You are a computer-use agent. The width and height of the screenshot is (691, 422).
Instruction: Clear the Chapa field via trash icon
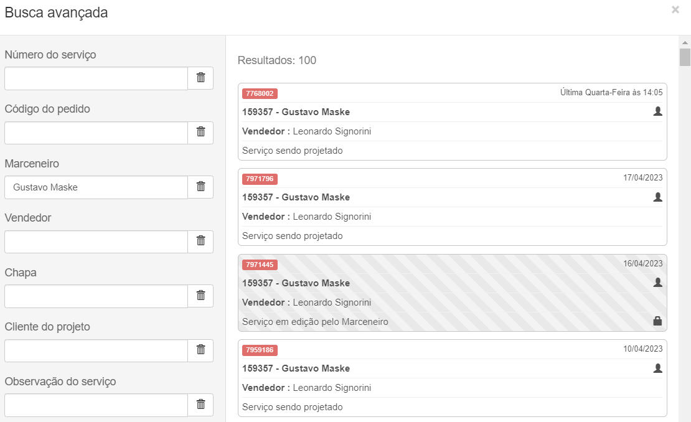(x=200, y=296)
